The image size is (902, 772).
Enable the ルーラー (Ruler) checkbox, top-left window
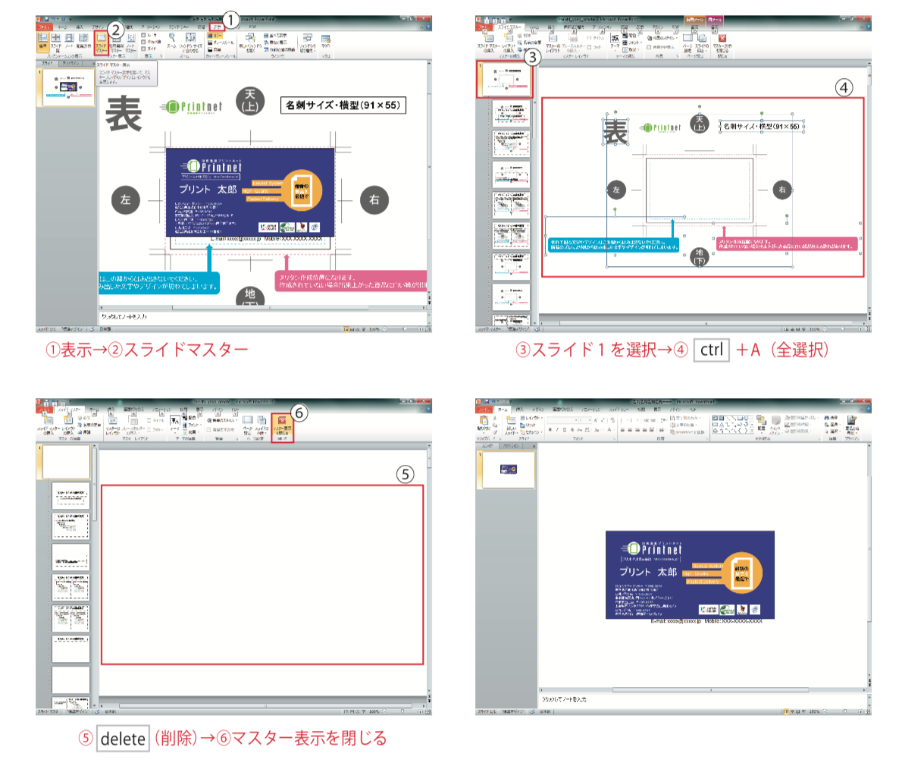(143, 35)
